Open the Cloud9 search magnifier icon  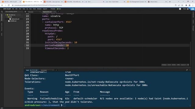pos(2,12)
